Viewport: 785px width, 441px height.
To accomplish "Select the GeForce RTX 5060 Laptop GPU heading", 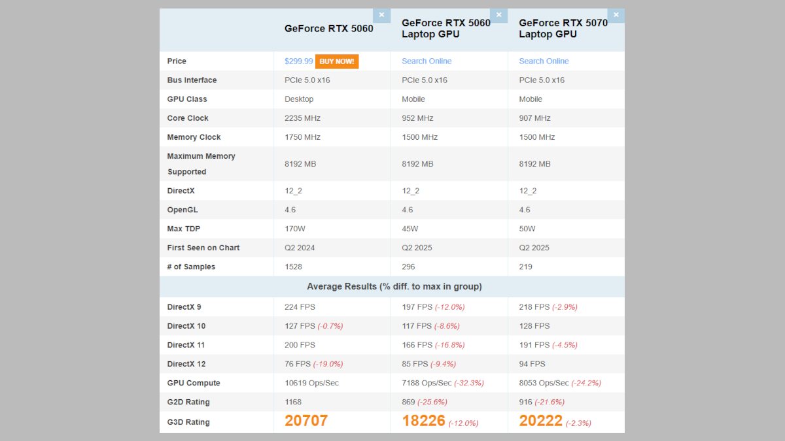I will (445, 29).
